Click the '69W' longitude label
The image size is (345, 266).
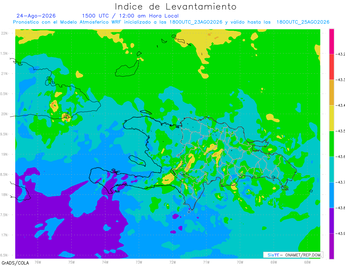coord(274,262)
